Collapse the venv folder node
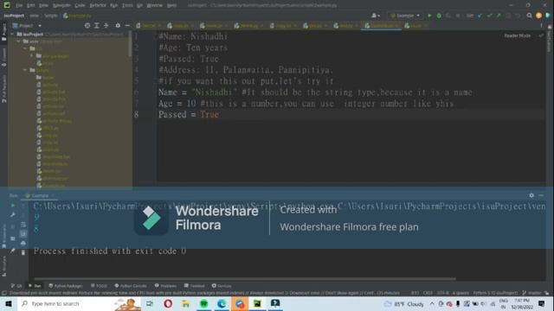The width and height of the screenshot is (554, 311). 19,41
